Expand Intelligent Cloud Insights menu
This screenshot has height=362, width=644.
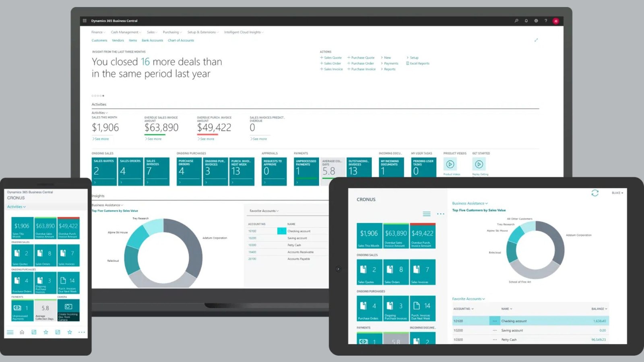244,32
